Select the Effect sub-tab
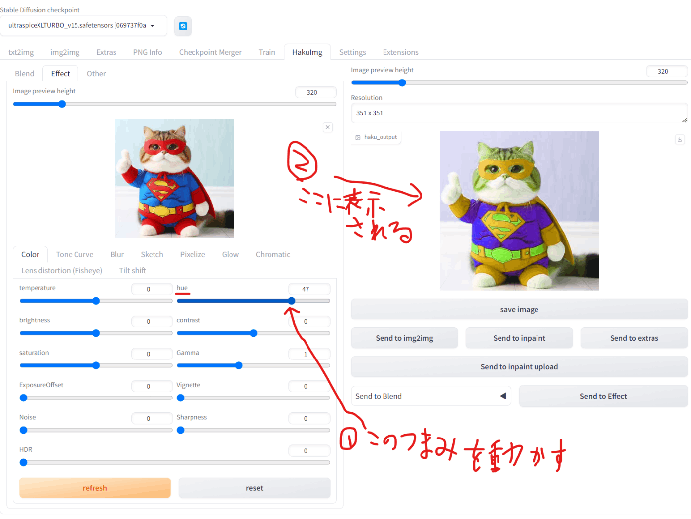691x519 pixels. (60, 74)
